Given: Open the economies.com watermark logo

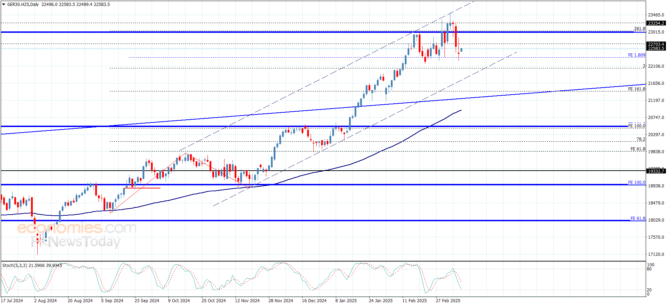Looking at the screenshot, I should coord(77,228).
